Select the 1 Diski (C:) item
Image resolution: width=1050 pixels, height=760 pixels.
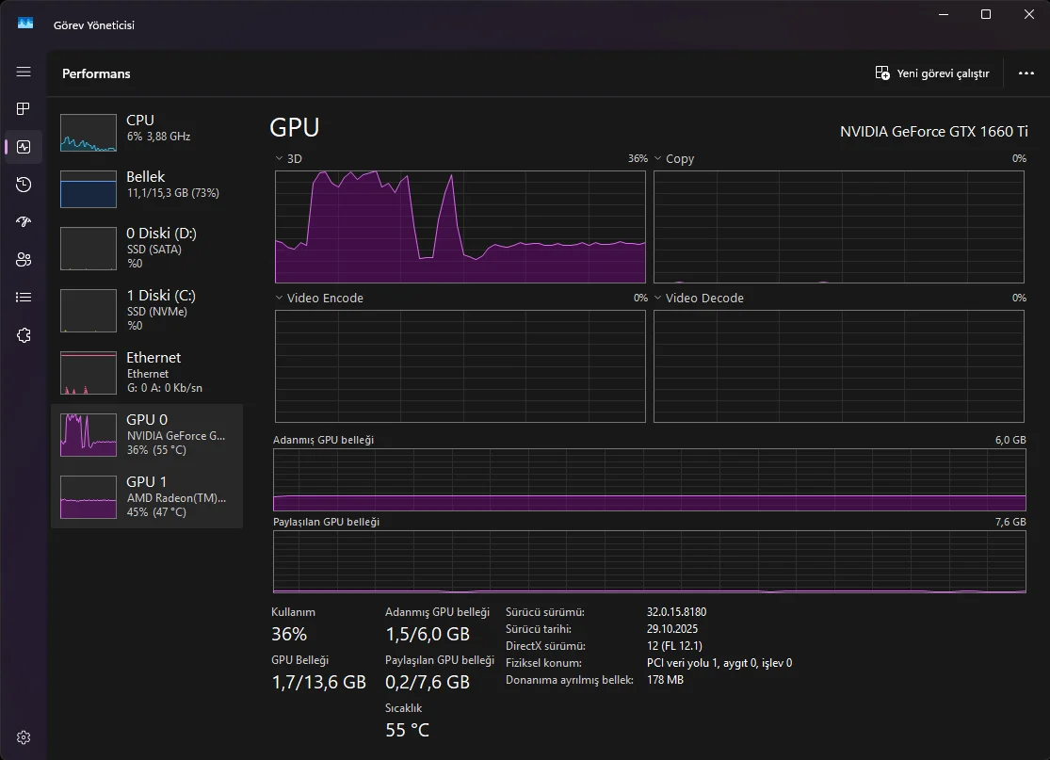coord(147,310)
